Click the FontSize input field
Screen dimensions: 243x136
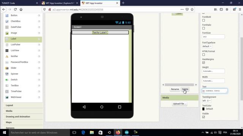pos(213,37)
